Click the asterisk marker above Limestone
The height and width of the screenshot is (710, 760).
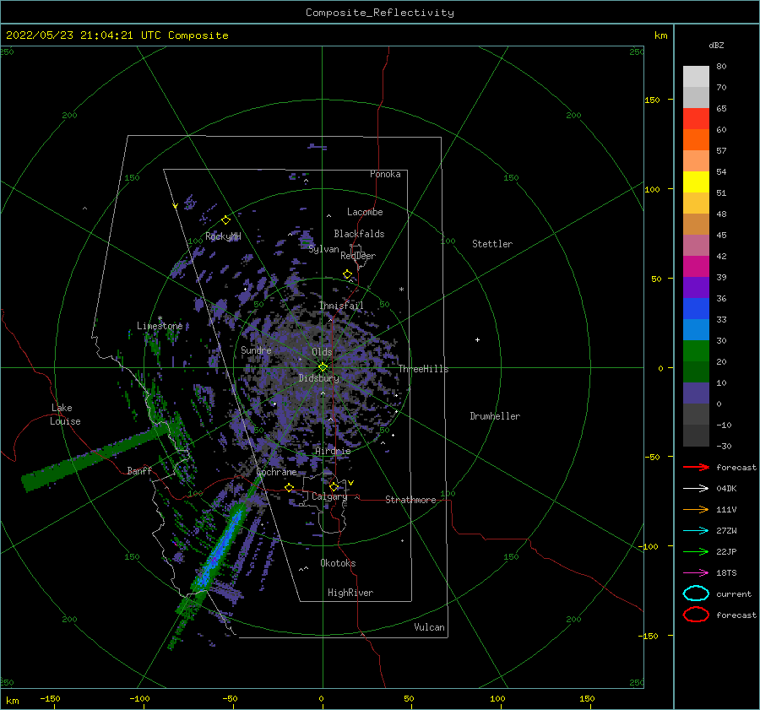click(x=160, y=318)
